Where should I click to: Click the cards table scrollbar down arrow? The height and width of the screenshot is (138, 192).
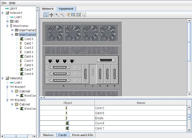pyautogui.click(x=189, y=130)
